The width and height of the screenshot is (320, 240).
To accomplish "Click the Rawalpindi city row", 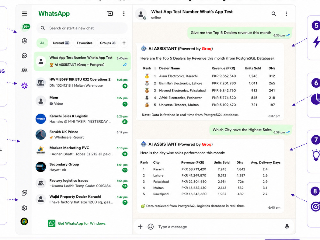I will pyautogui.click(x=210, y=194).
